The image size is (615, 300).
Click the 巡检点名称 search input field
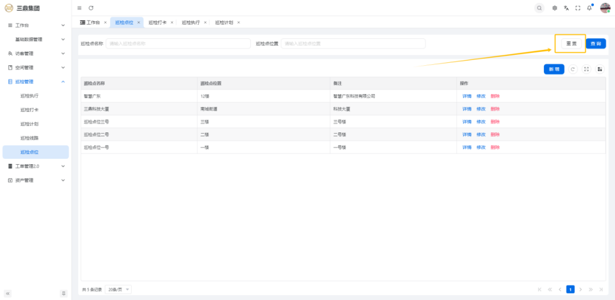tap(178, 44)
